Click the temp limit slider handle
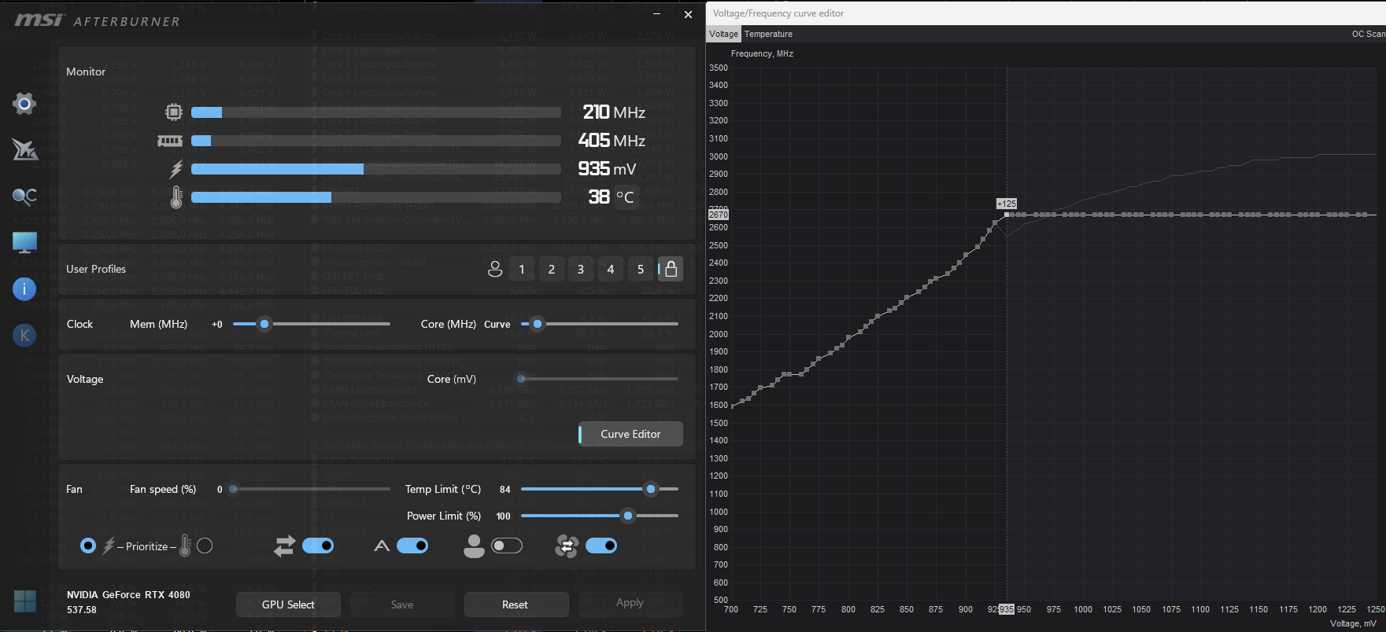The width and height of the screenshot is (1386, 632). 651,489
